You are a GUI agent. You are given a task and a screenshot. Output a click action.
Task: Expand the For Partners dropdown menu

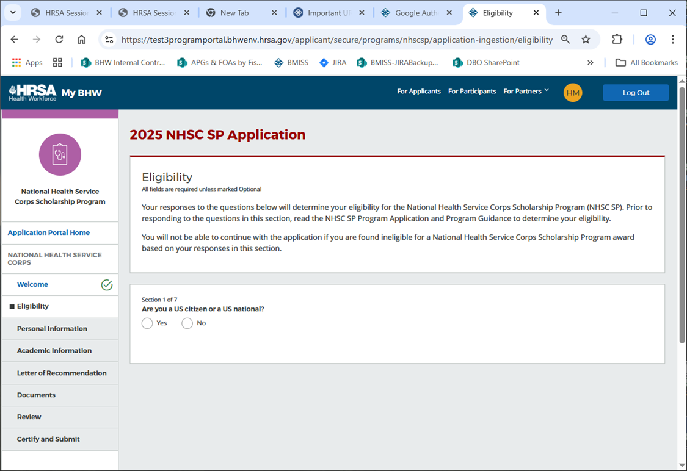click(x=526, y=92)
